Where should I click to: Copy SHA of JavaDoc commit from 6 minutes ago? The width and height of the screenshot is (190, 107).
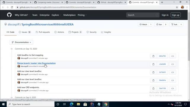[153, 72]
